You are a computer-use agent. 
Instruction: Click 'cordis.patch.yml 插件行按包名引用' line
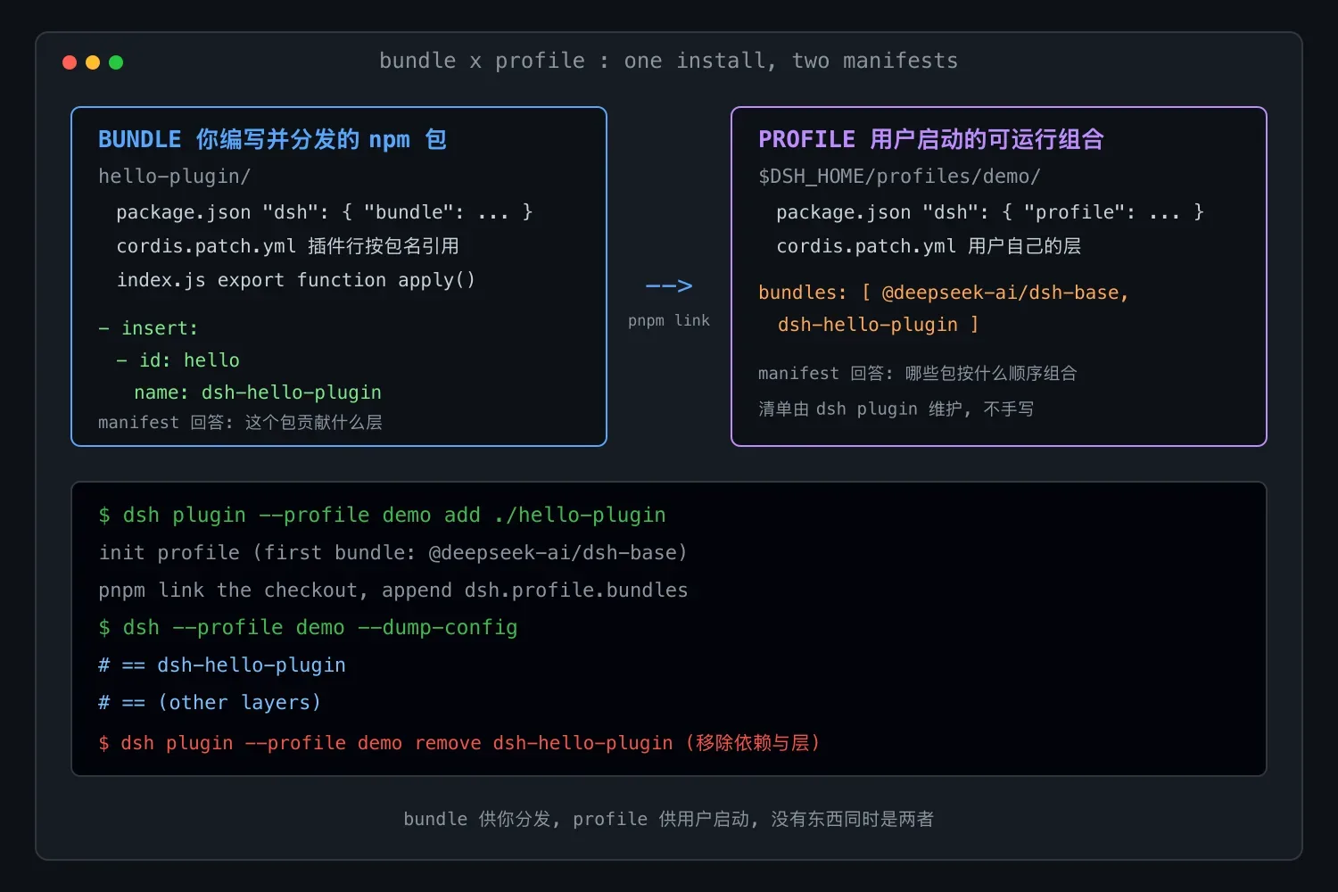coord(287,246)
